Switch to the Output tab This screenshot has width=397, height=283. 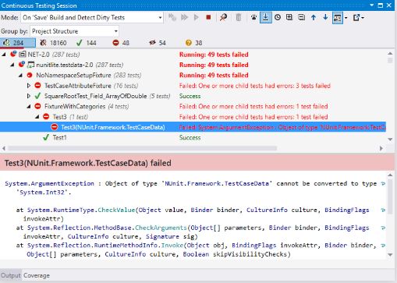pyautogui.click(x=11, y=275)
